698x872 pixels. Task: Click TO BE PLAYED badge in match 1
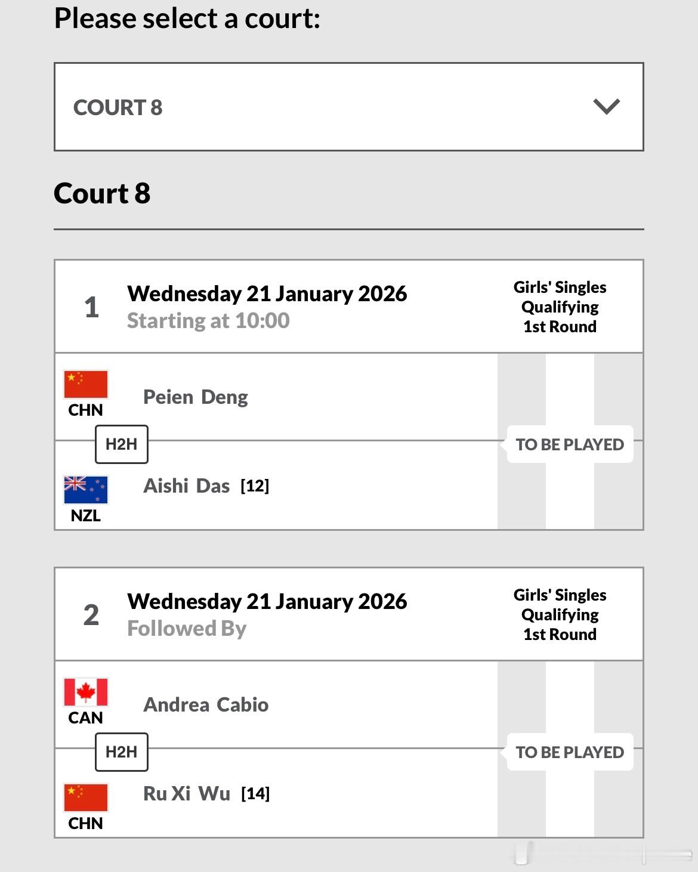pyautogui.click(x=570, y=444)
